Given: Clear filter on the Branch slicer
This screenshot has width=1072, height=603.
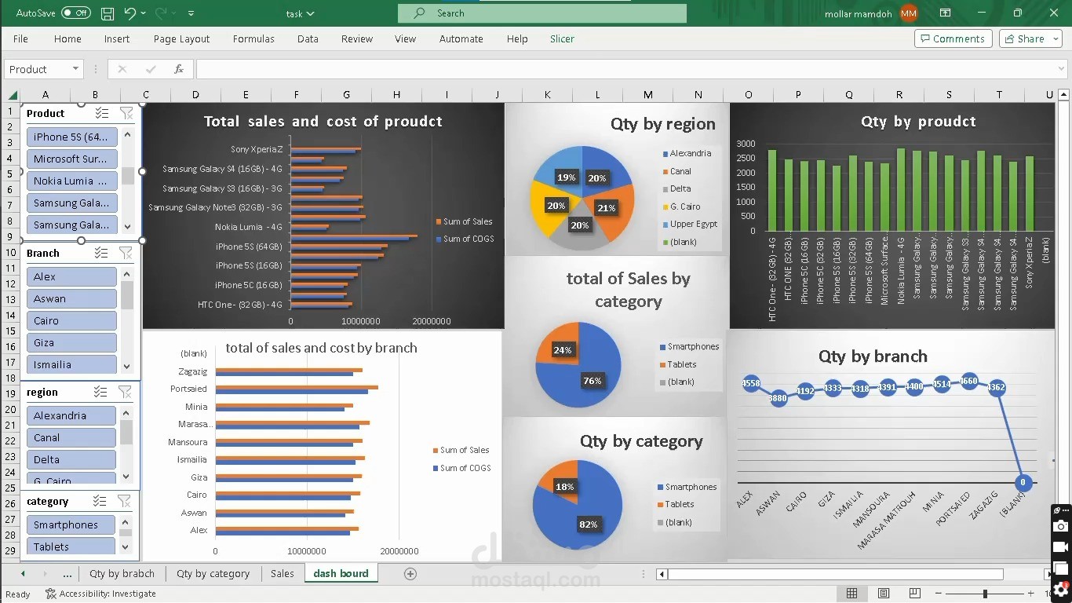Looking at the screenshot, I should tap(126, 253).
